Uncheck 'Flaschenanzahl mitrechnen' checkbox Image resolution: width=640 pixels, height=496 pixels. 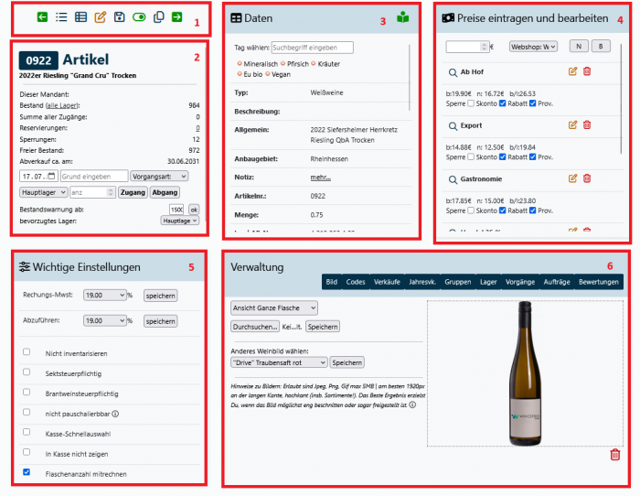pos(27,473)
